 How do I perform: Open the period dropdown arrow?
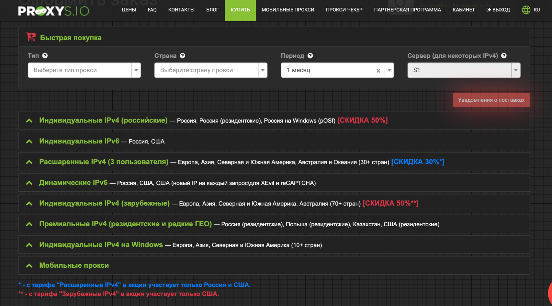[389, 70]
